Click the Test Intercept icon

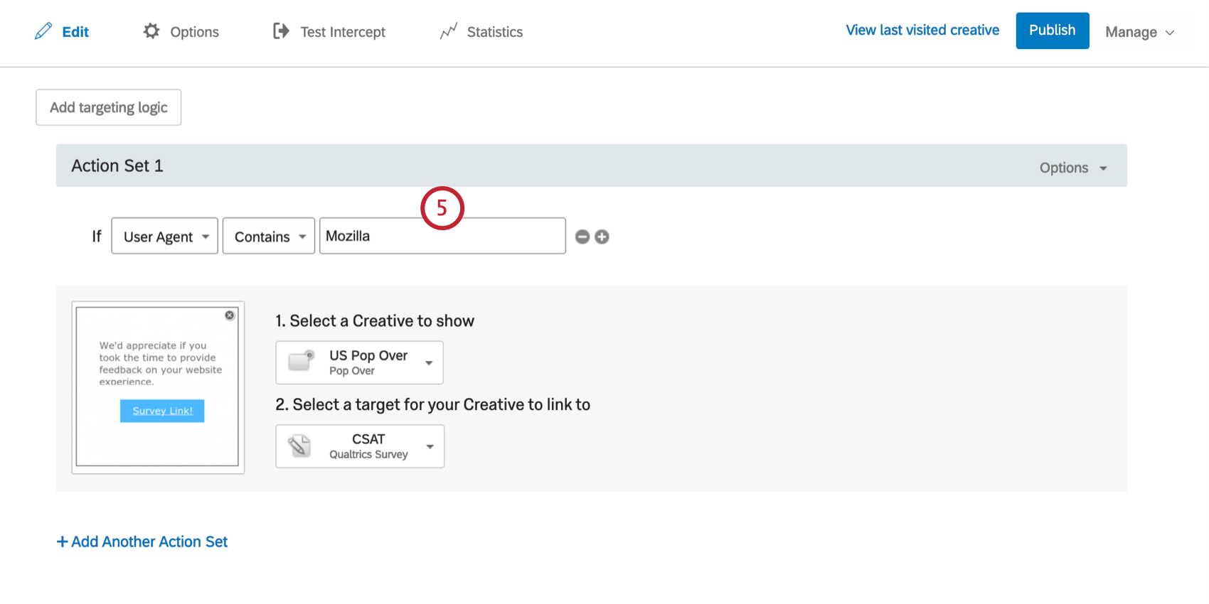[280, 31]
